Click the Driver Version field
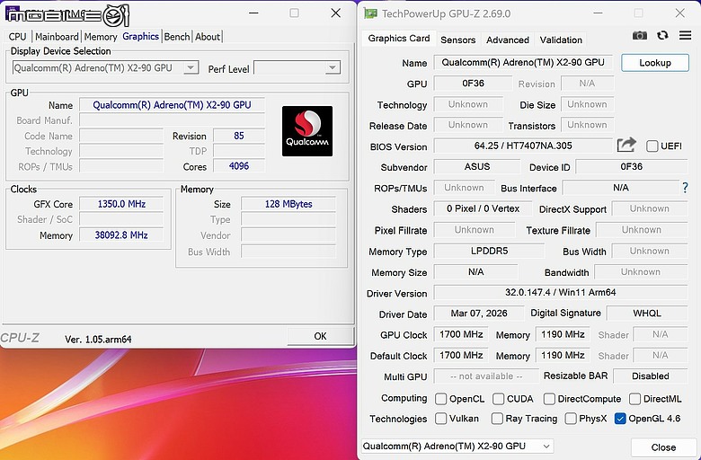The image size is (701, 460). (x=561, y=292)
